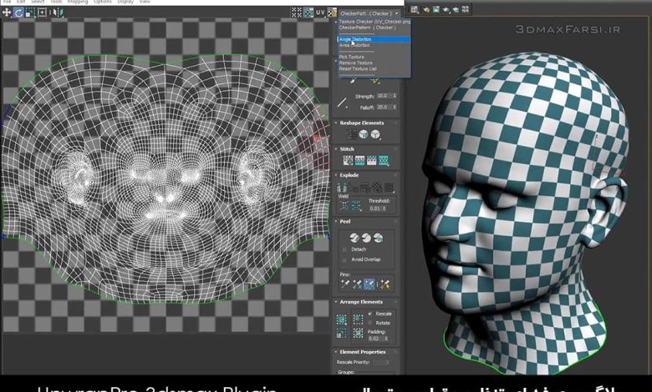Select the Move tool in UV toolbar
652x392 pixels.
pos(7,13)
